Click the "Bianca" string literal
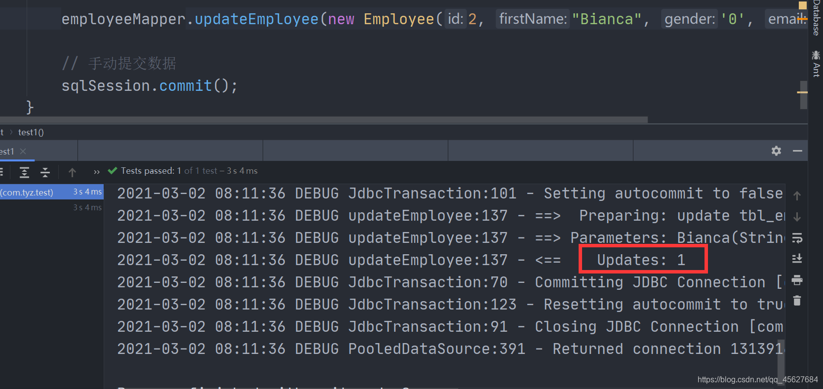 [x=606, y=19]
